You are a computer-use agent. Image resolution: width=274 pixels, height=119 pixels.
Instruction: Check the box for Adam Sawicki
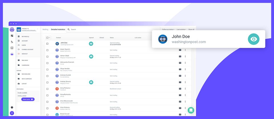click(47, 50)
